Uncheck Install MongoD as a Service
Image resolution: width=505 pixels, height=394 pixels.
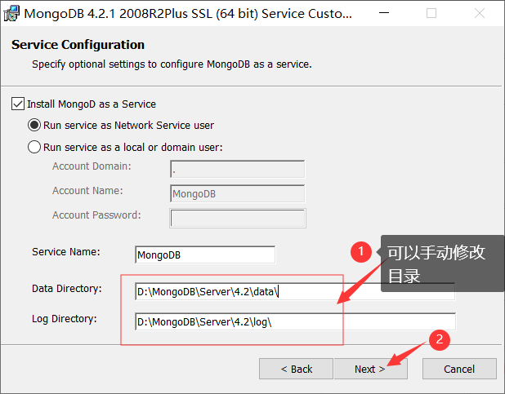tap(18, 104)
